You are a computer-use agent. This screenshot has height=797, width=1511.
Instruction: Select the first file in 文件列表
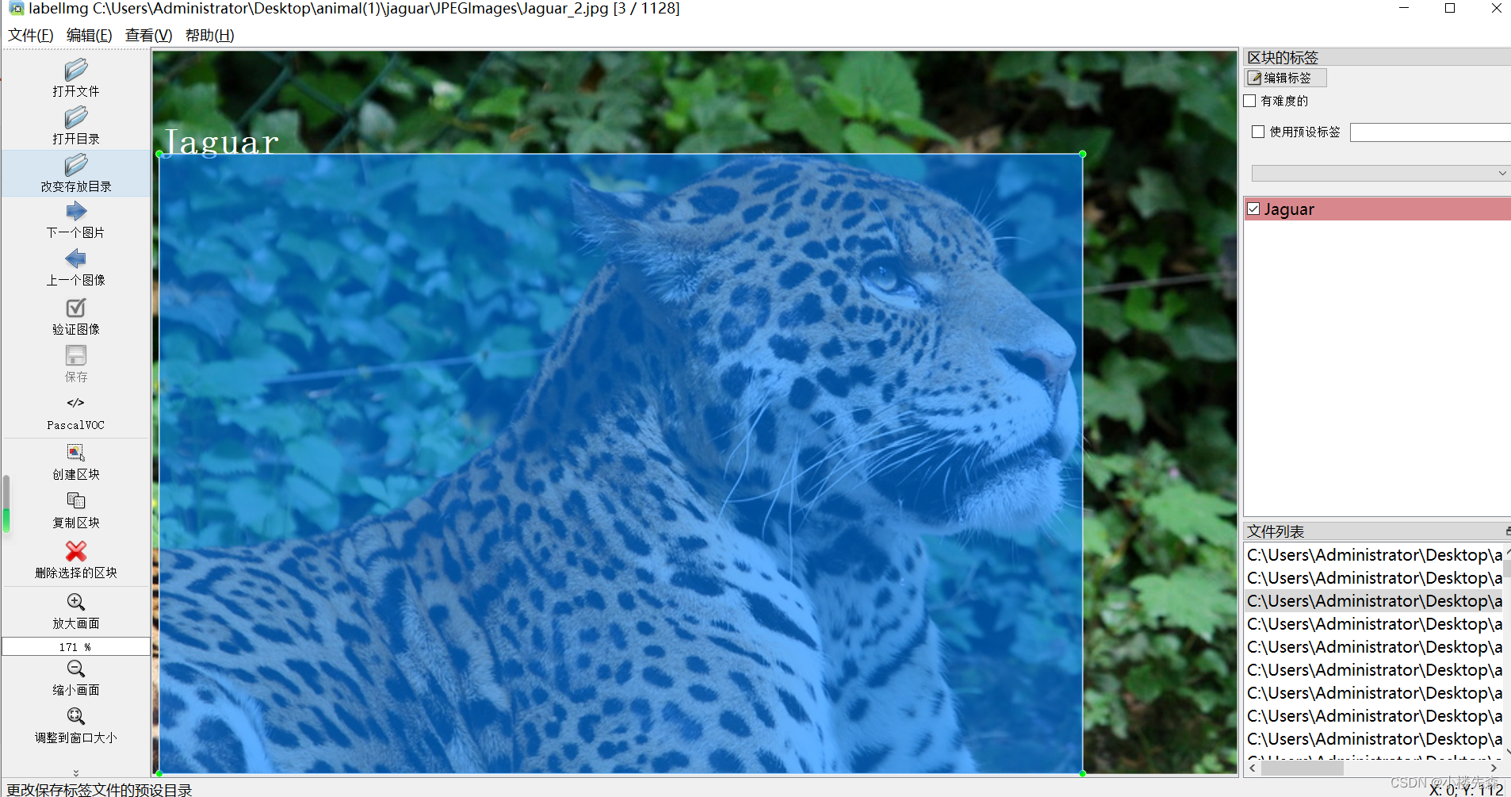click(x=1375, y=555)
